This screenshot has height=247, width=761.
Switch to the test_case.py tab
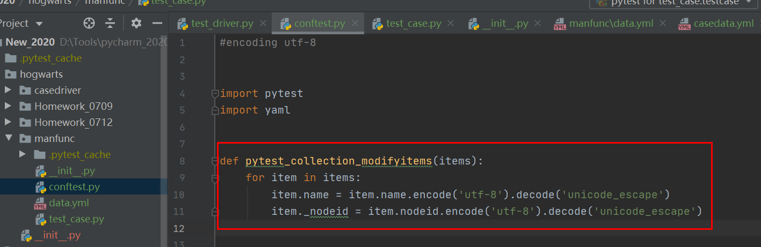(x=413, y=24)
